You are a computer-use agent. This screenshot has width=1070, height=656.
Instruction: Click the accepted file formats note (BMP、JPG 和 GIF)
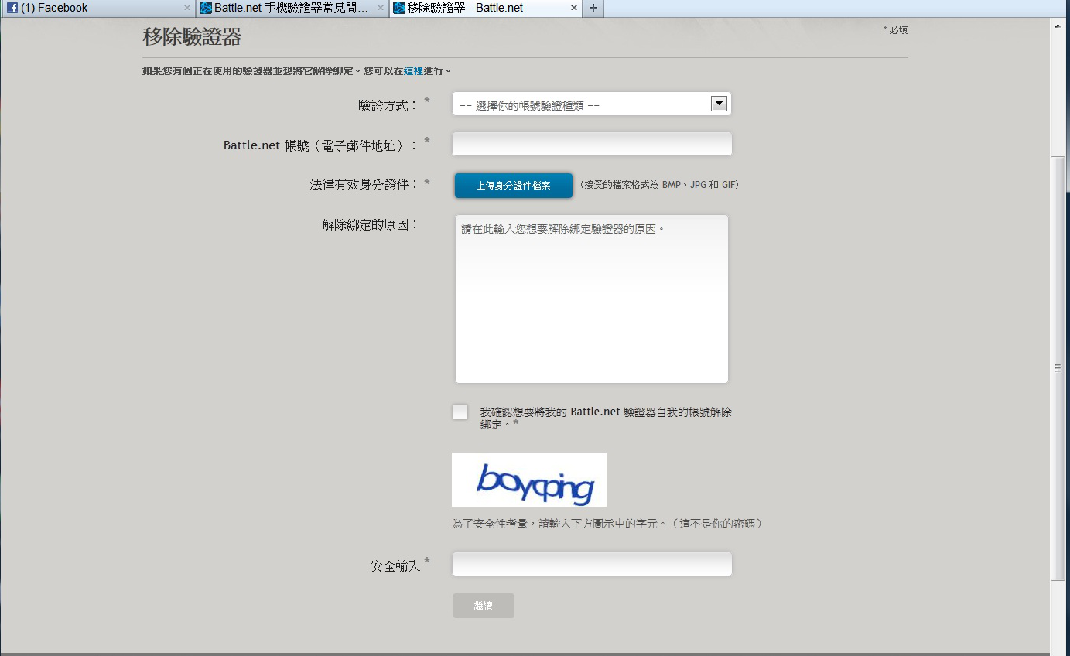[x=659, y=186]
